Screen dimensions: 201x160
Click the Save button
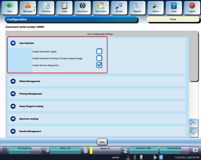pos(102,142)
